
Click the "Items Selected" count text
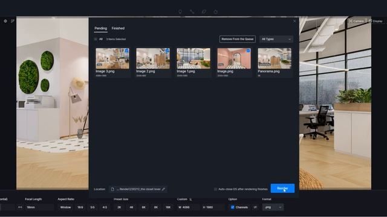116,39
